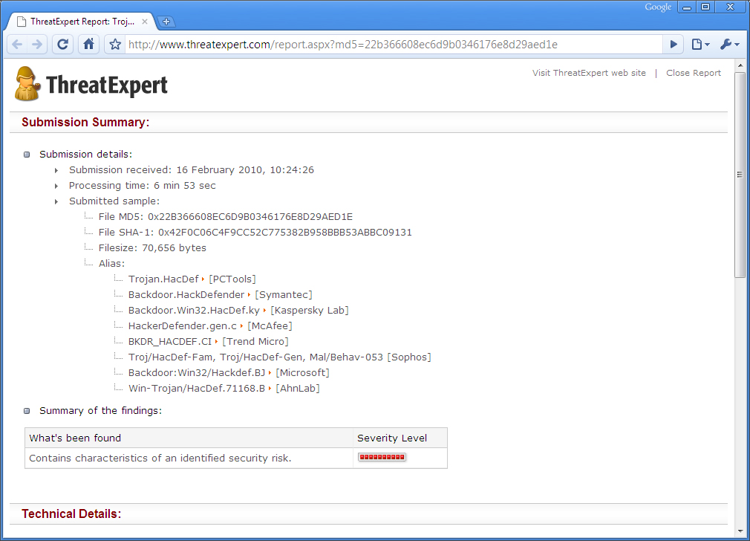This screenshot has height=541, width=750.
Task: Follow the red arrow next to BKDR_HACDEF.CI
Action: point(217,342)
